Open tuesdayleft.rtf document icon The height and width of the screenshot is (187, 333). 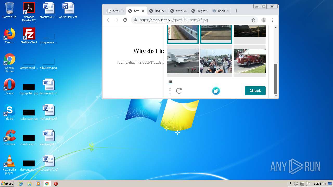[48, 163]
